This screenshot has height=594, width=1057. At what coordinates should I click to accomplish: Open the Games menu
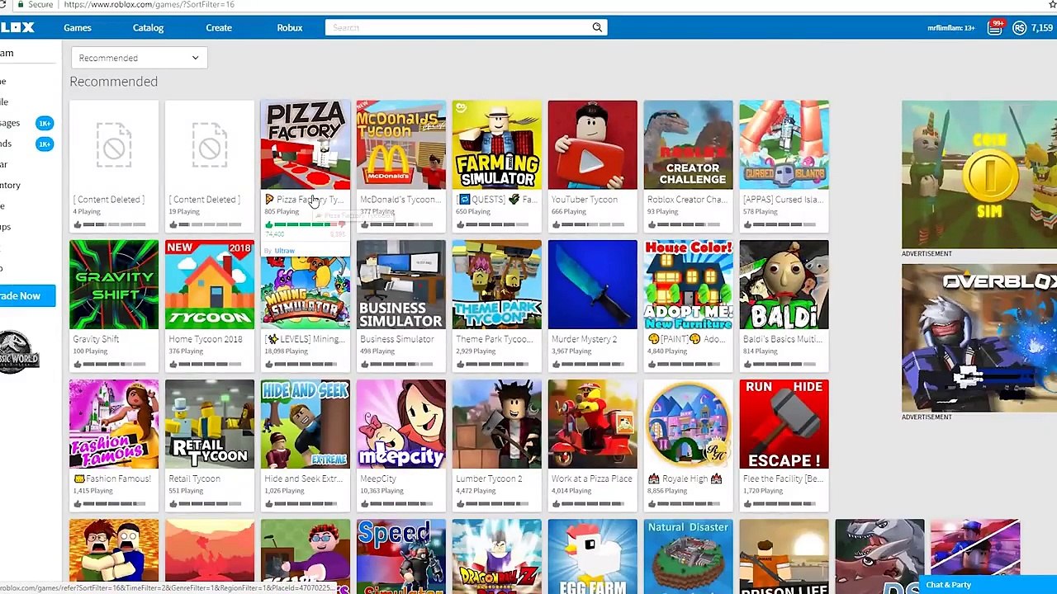(x=78, y=27)
